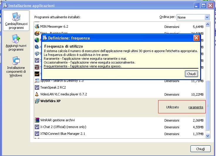Click the XTNDConnect Blue Manager icon
The width and height of the screenshot is (216, 156).
(37, 134)
